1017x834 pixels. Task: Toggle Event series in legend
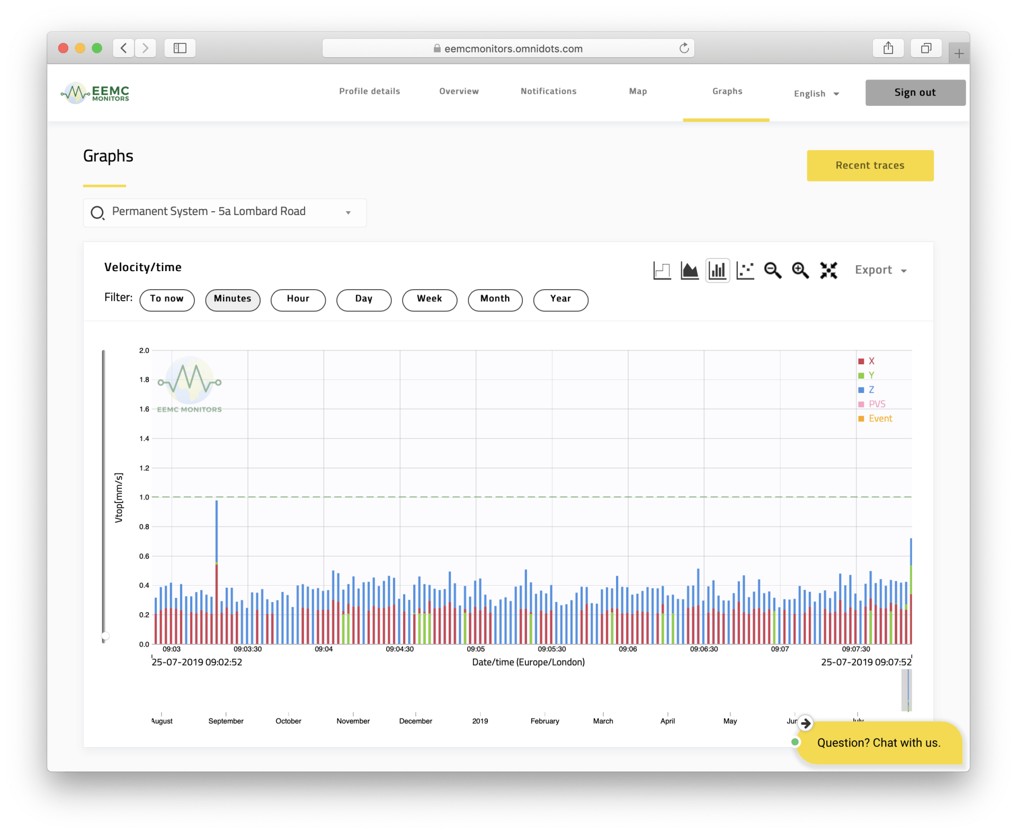[x=875, y=418]
